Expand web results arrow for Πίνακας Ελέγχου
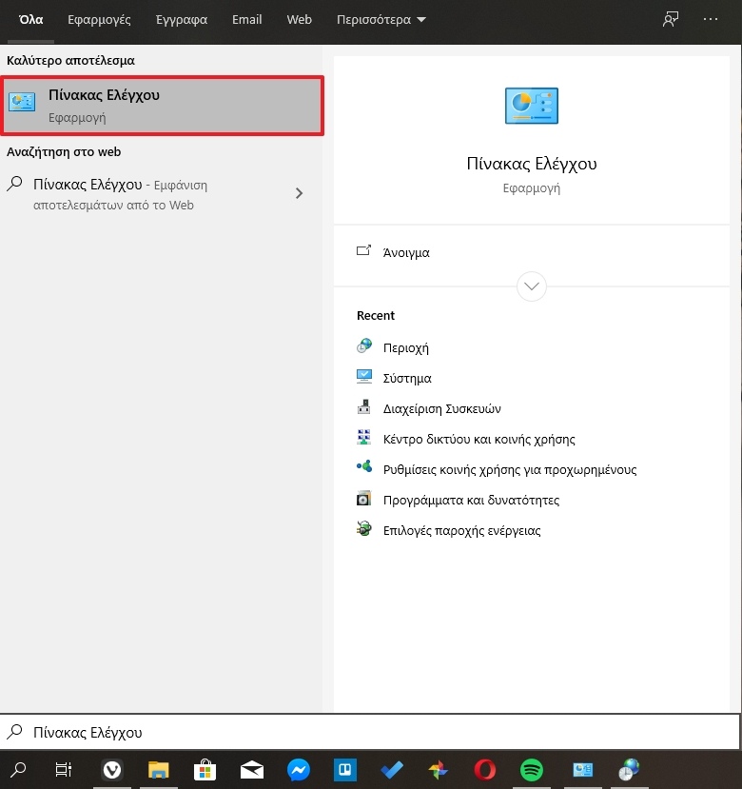 click(299, 193)
